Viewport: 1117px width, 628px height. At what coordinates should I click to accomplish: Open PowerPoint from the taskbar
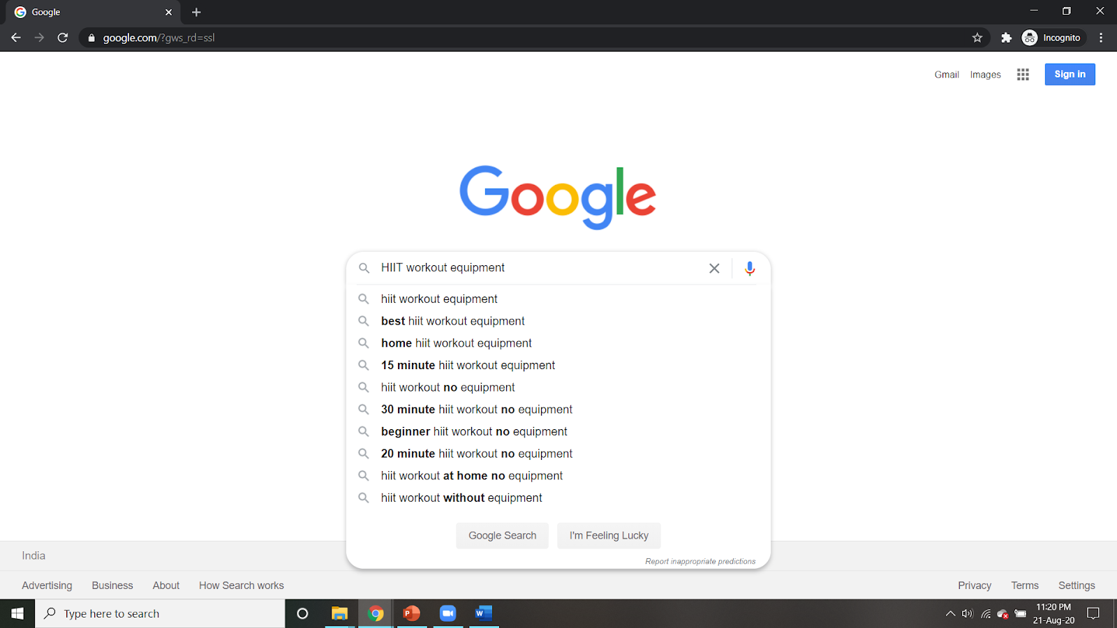[412, 613]
